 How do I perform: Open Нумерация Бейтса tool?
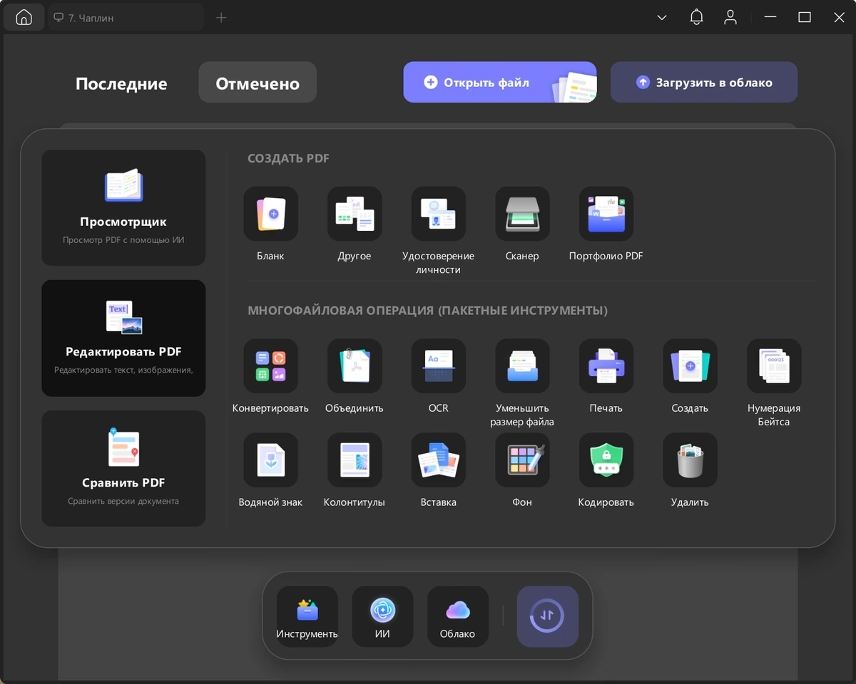point(774,366)
